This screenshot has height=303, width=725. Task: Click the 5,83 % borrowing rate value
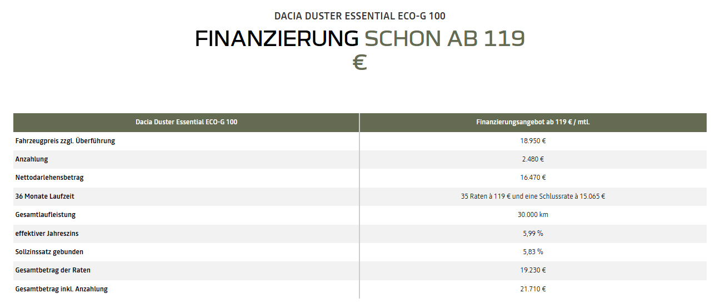tap(533, 252)
